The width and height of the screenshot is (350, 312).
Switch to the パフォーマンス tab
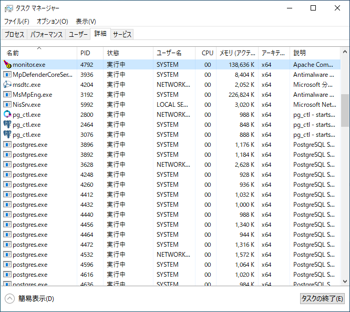46,34
